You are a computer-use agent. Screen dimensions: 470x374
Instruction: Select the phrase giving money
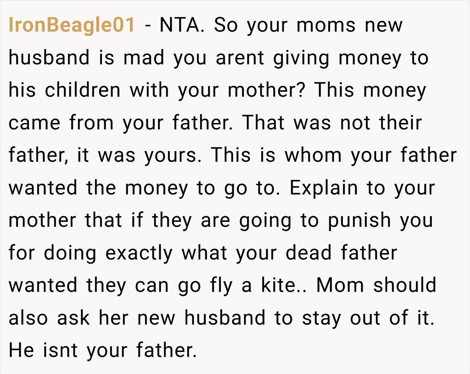337,58
